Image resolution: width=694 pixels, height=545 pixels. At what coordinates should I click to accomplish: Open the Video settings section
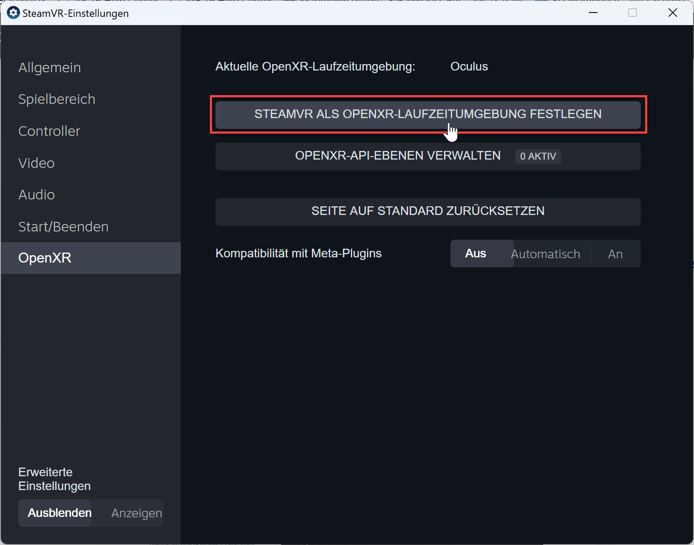[x=36, y=163]
